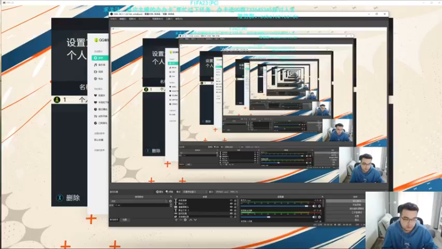Mute first mixer channel via speaker icon
Viewport: 442px width, 249px height.
point(314,206)
